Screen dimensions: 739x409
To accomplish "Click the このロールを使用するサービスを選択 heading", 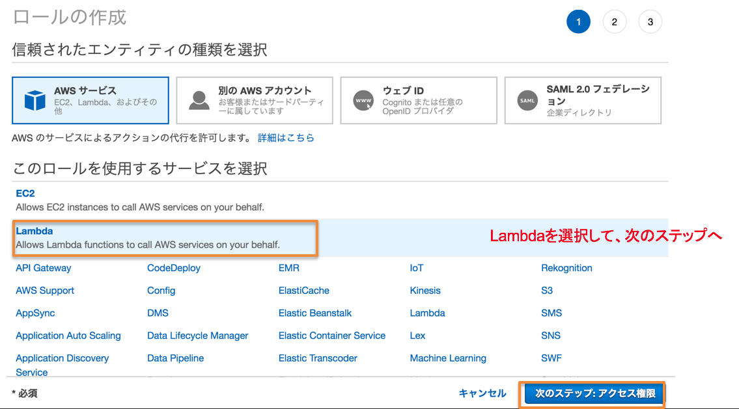I will [x=140, y=168].
